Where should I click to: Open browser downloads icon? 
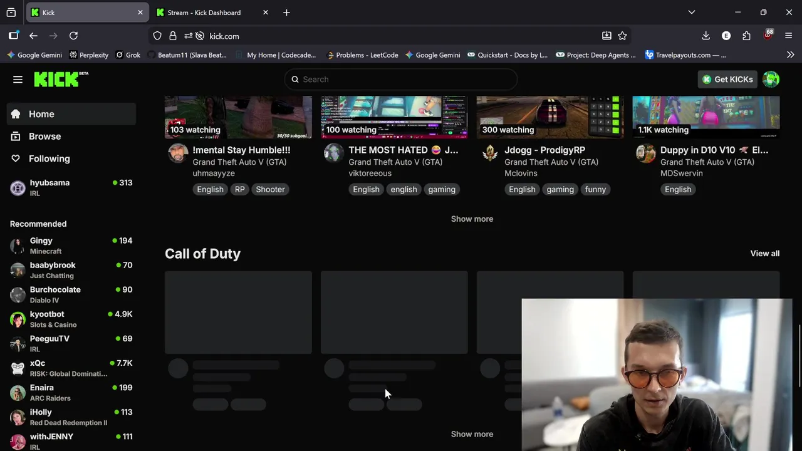pos(706,36)
